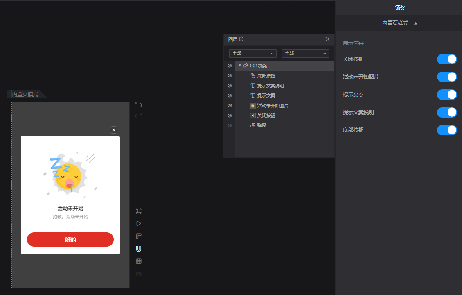Hide the 001领奖 layer via eye icon
Screen dimensions: 462x295
coord(230,66)
